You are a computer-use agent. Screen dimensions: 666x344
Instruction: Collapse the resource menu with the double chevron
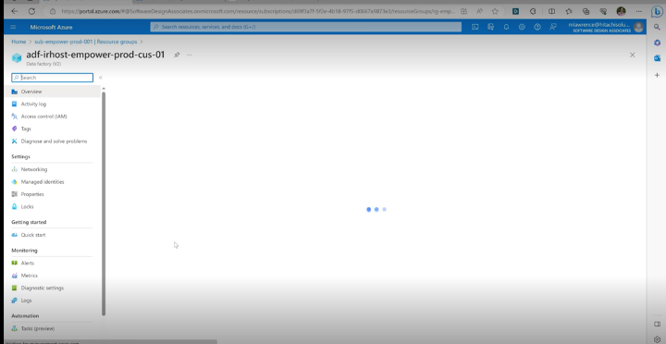point(100,78)
